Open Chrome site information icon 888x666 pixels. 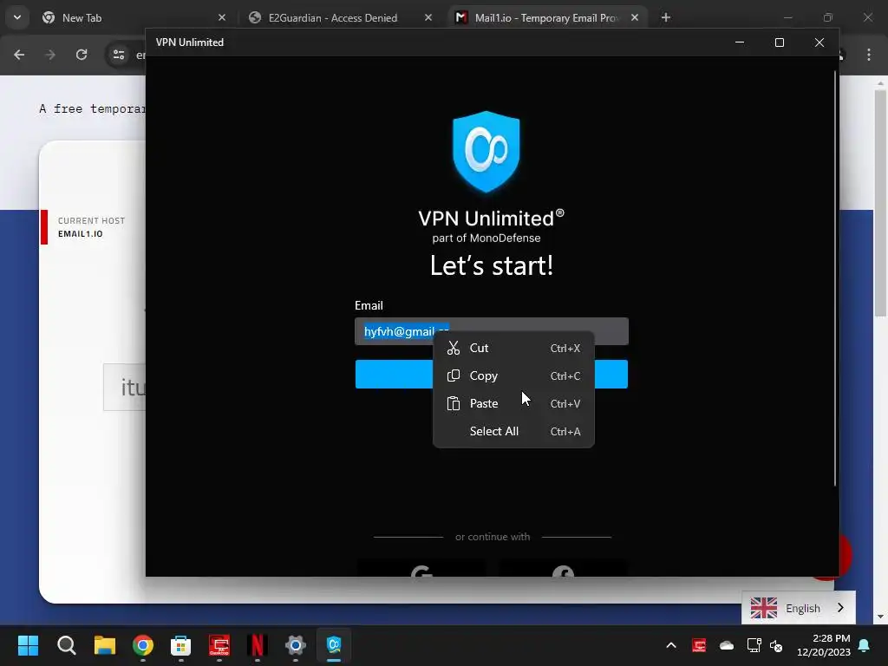[x=119, y=55]
